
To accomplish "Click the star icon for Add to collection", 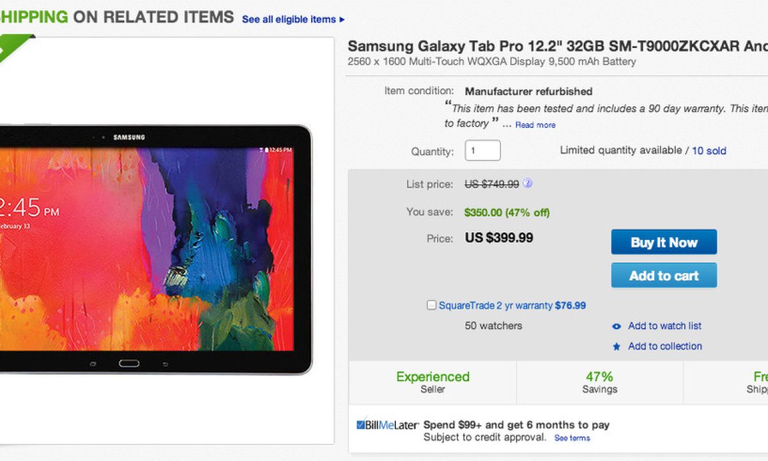I will pos(616,346).
